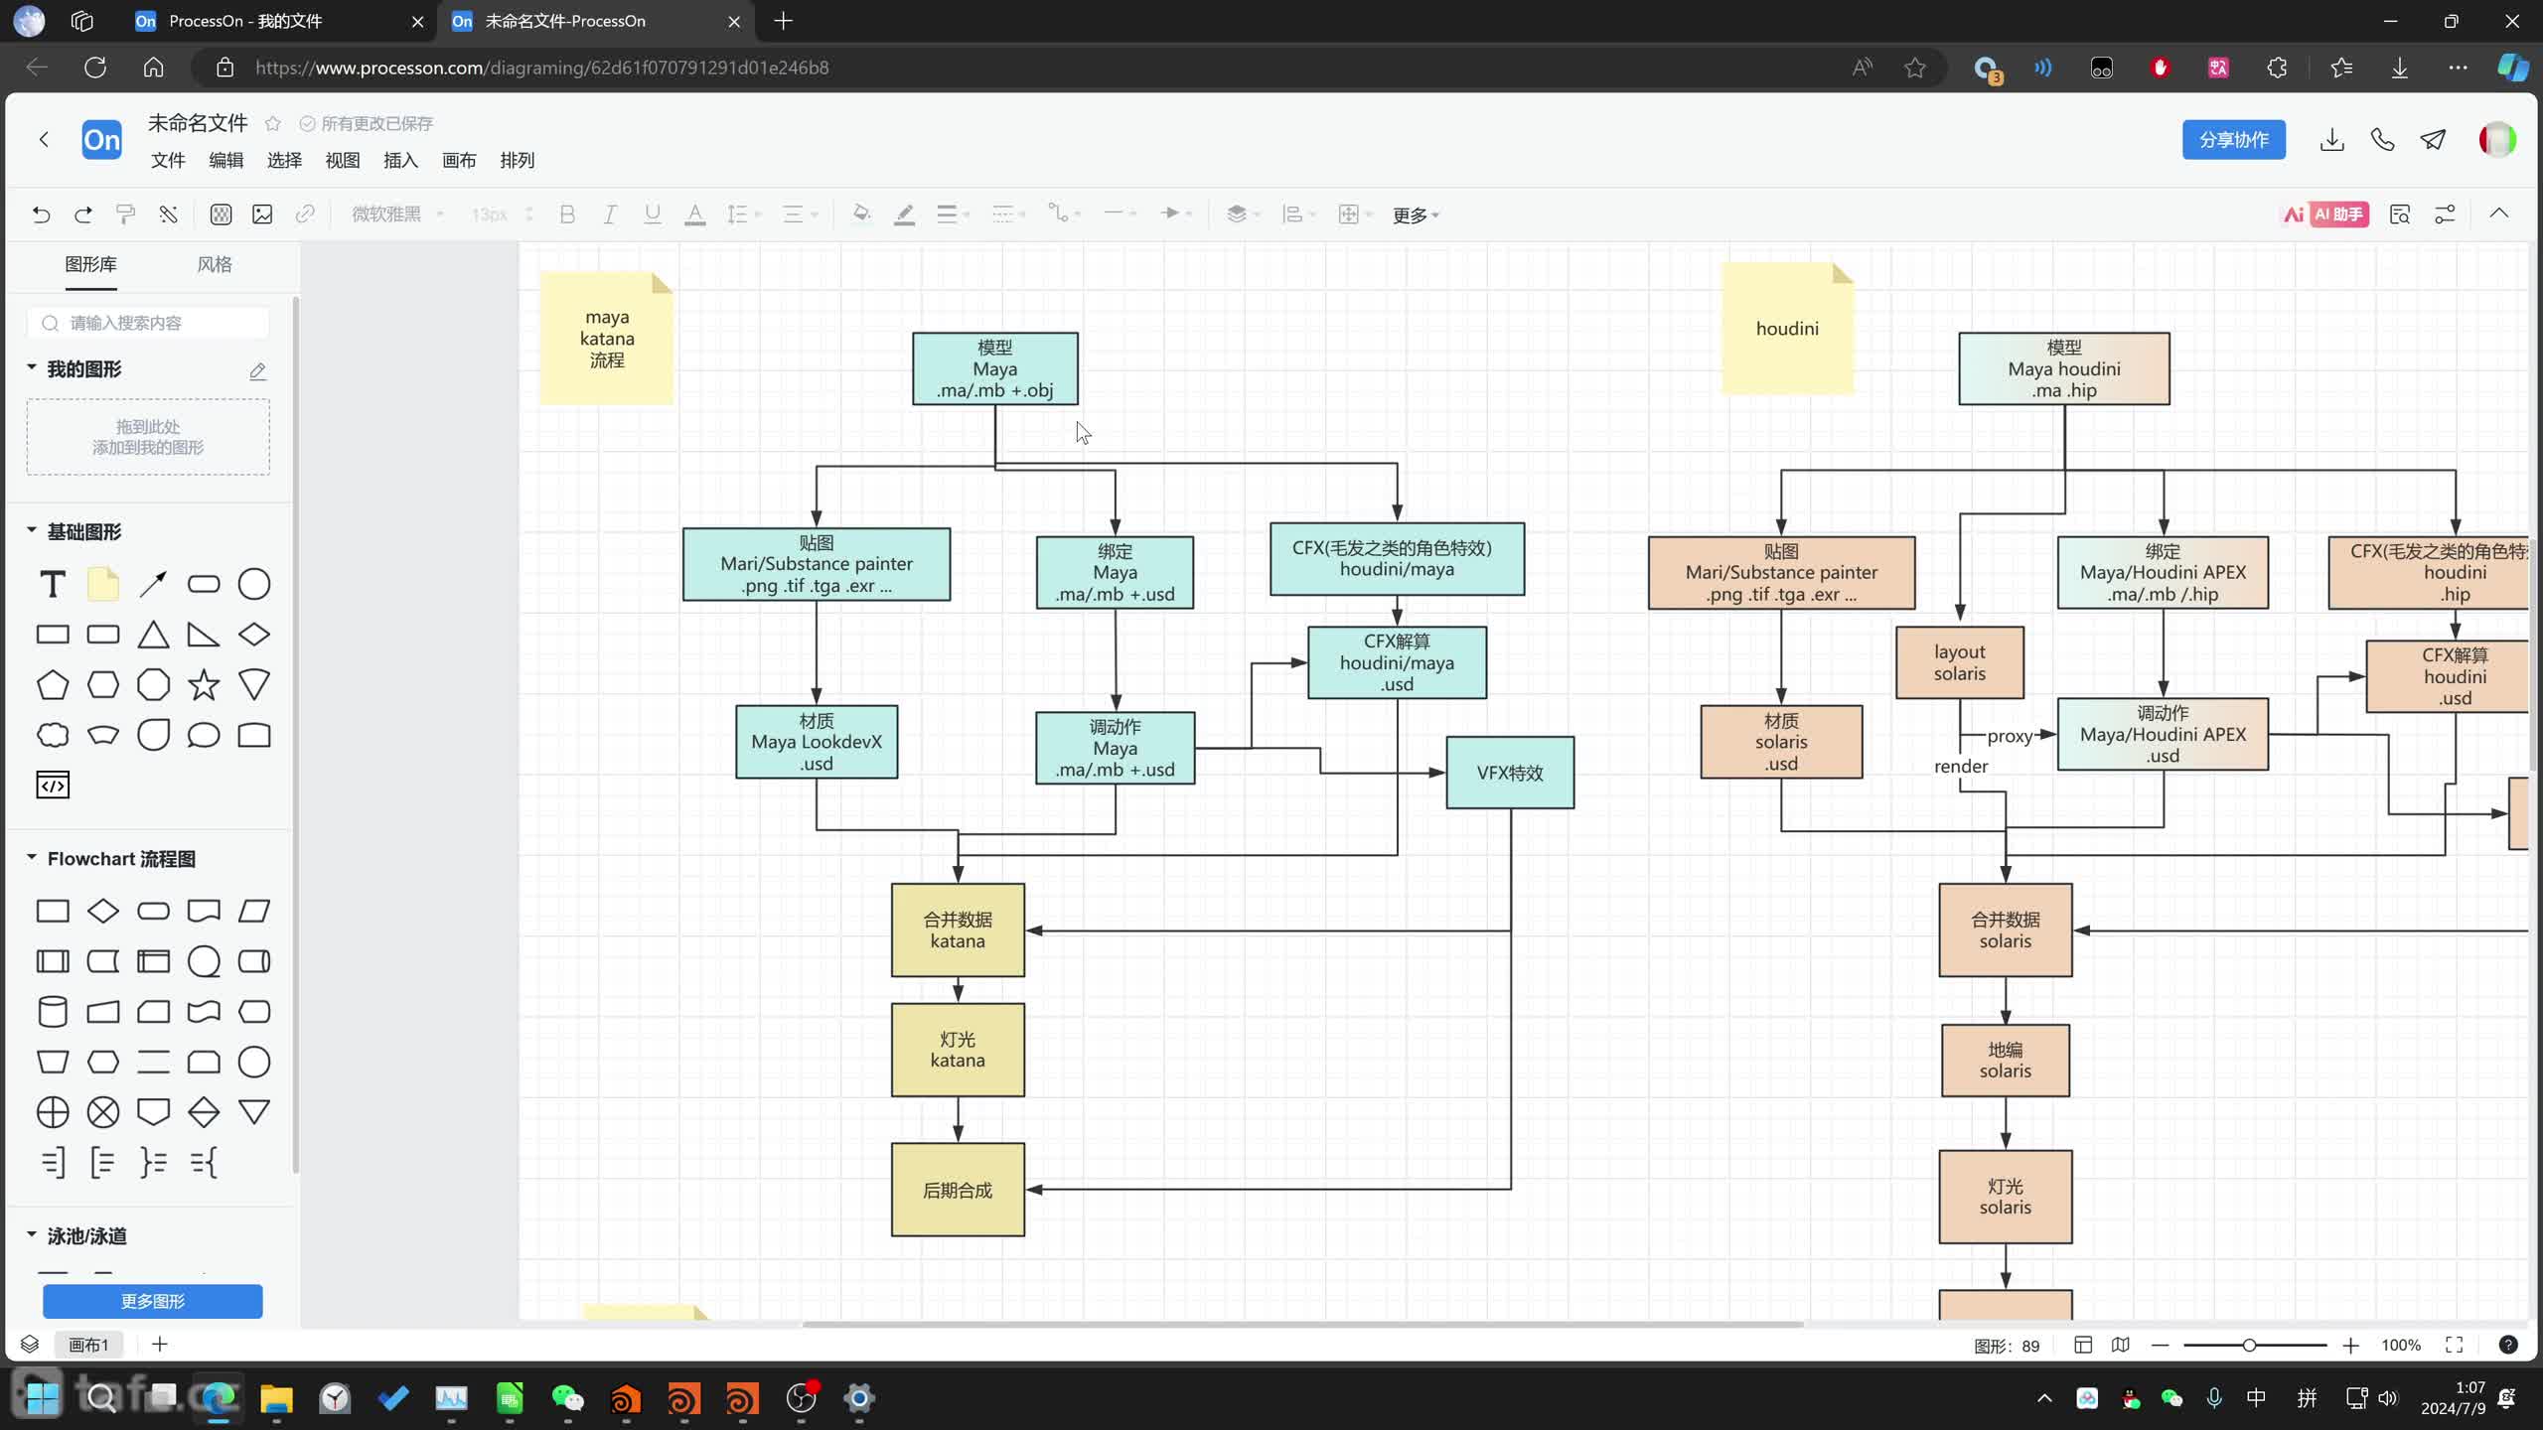Click the layers icon at bottom left
Screen dimensions: 2543x1430
point(30,1345)
